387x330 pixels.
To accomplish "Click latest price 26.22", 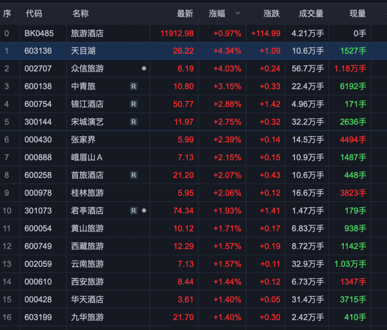I will 183,51.
